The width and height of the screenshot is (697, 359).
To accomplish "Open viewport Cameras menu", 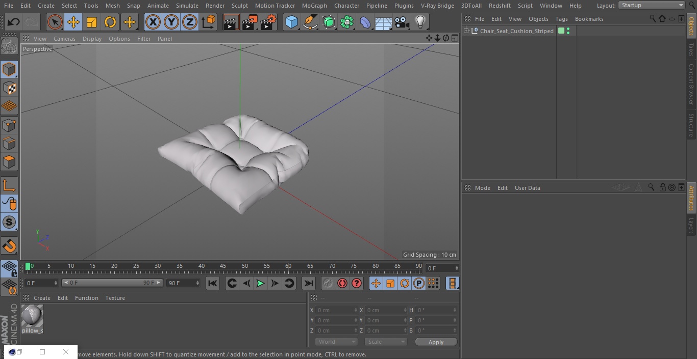I will point(64,39).
